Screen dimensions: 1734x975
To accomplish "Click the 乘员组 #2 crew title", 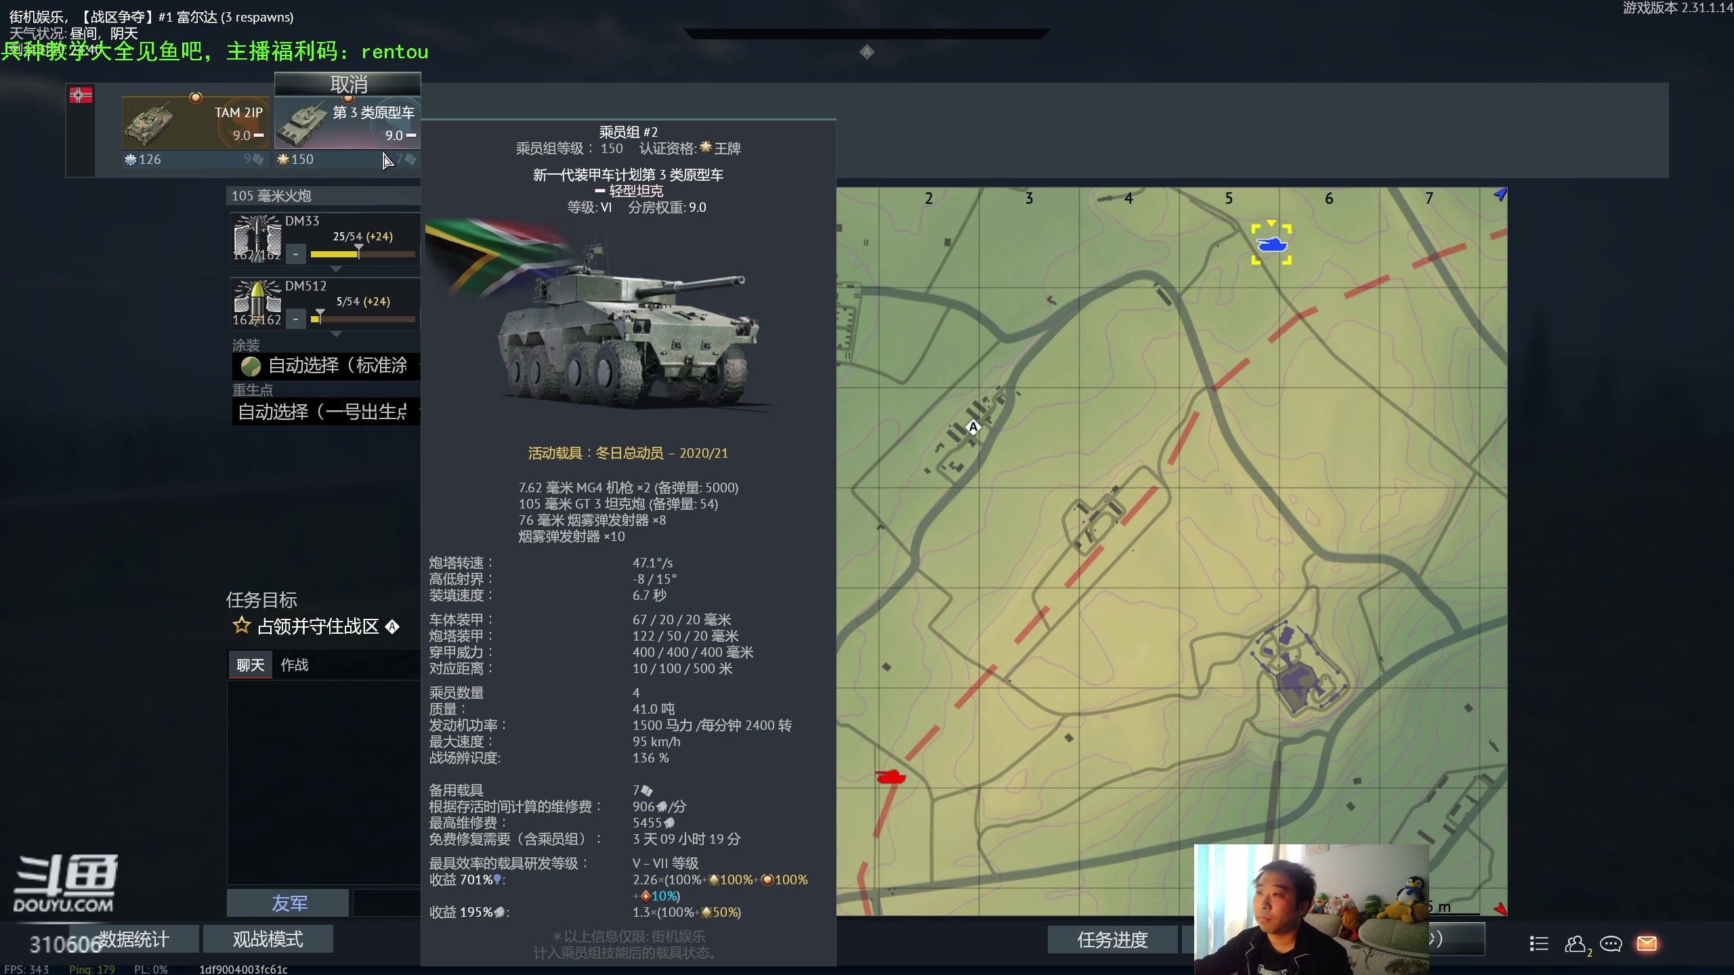I will point(628,132).
